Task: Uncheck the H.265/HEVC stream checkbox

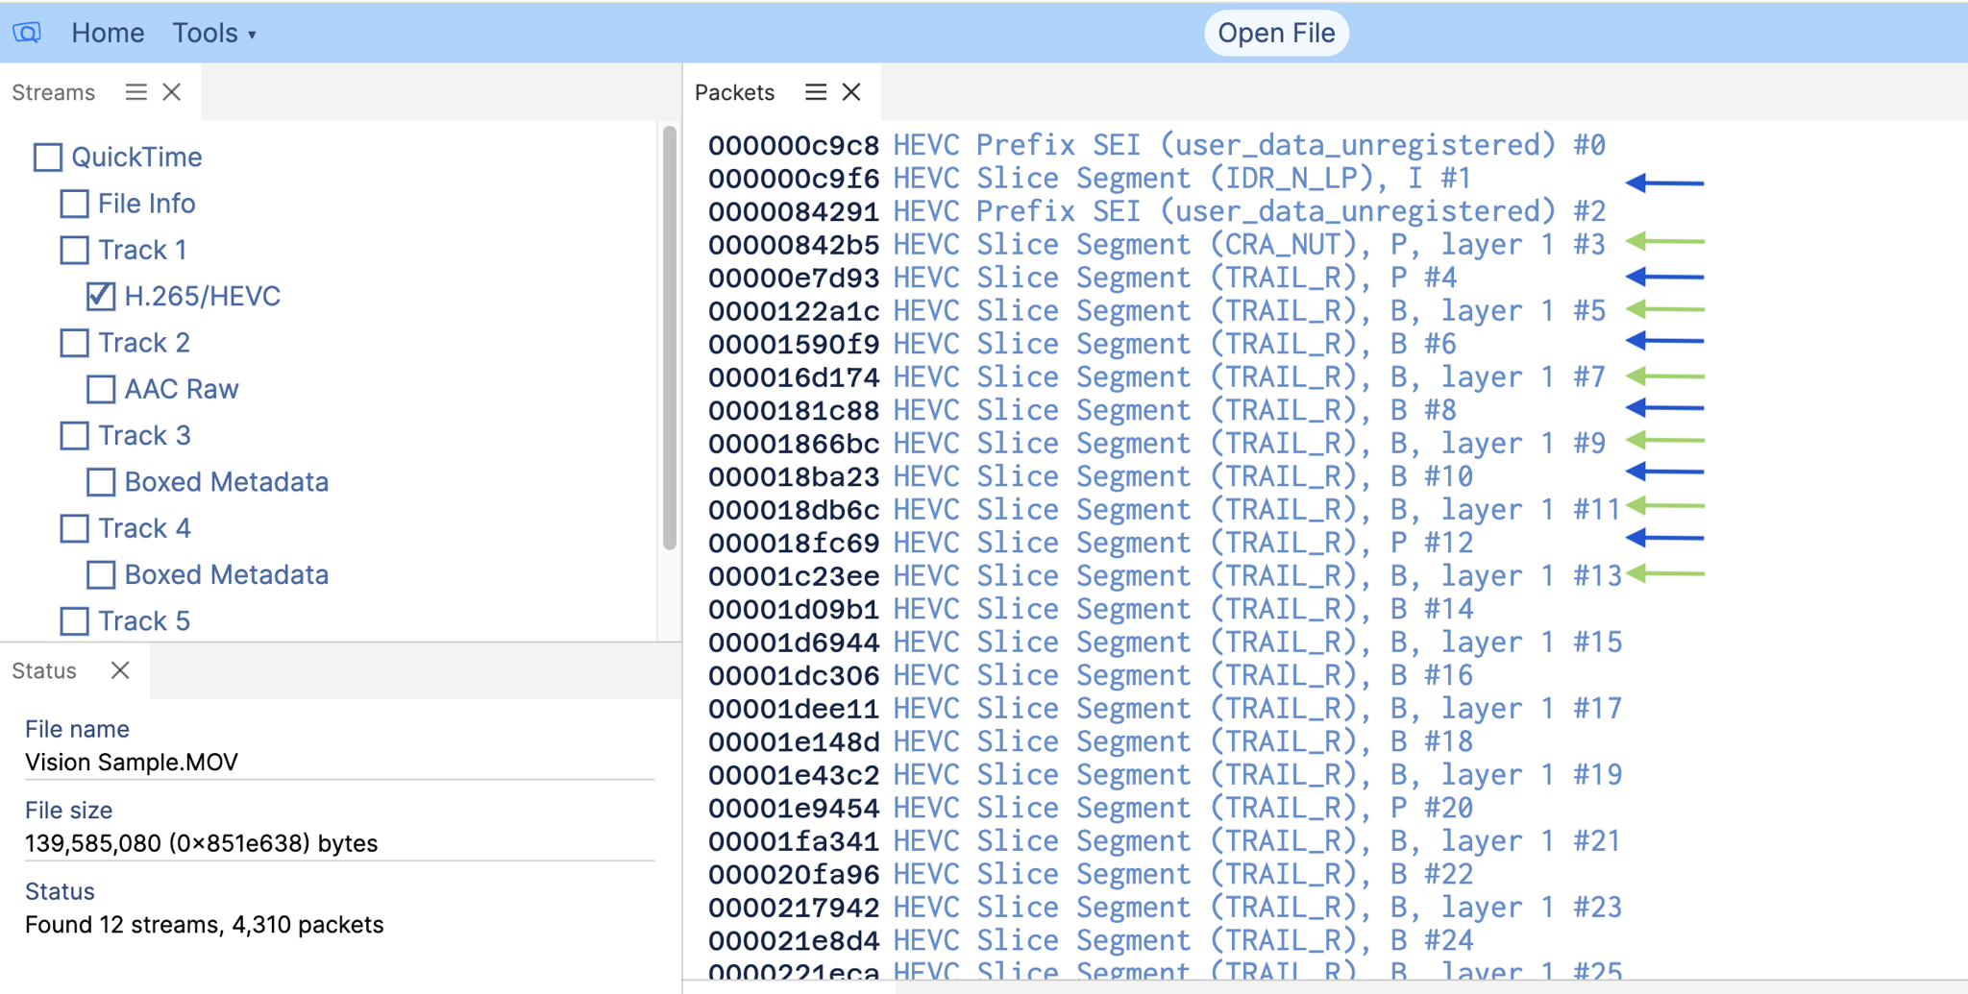Action: tap(101, 296)
